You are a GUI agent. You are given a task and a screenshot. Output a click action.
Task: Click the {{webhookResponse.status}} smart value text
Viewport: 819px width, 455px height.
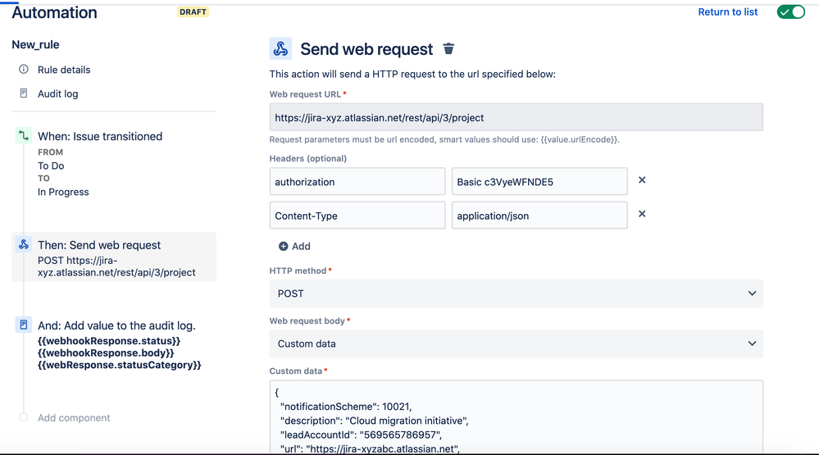point(109,340)
